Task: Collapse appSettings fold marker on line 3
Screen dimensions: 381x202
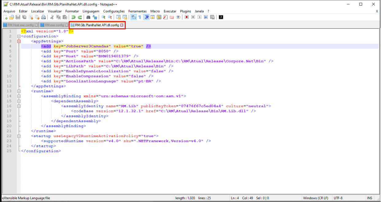Action: pyautogui.click(x=19, y=41)
